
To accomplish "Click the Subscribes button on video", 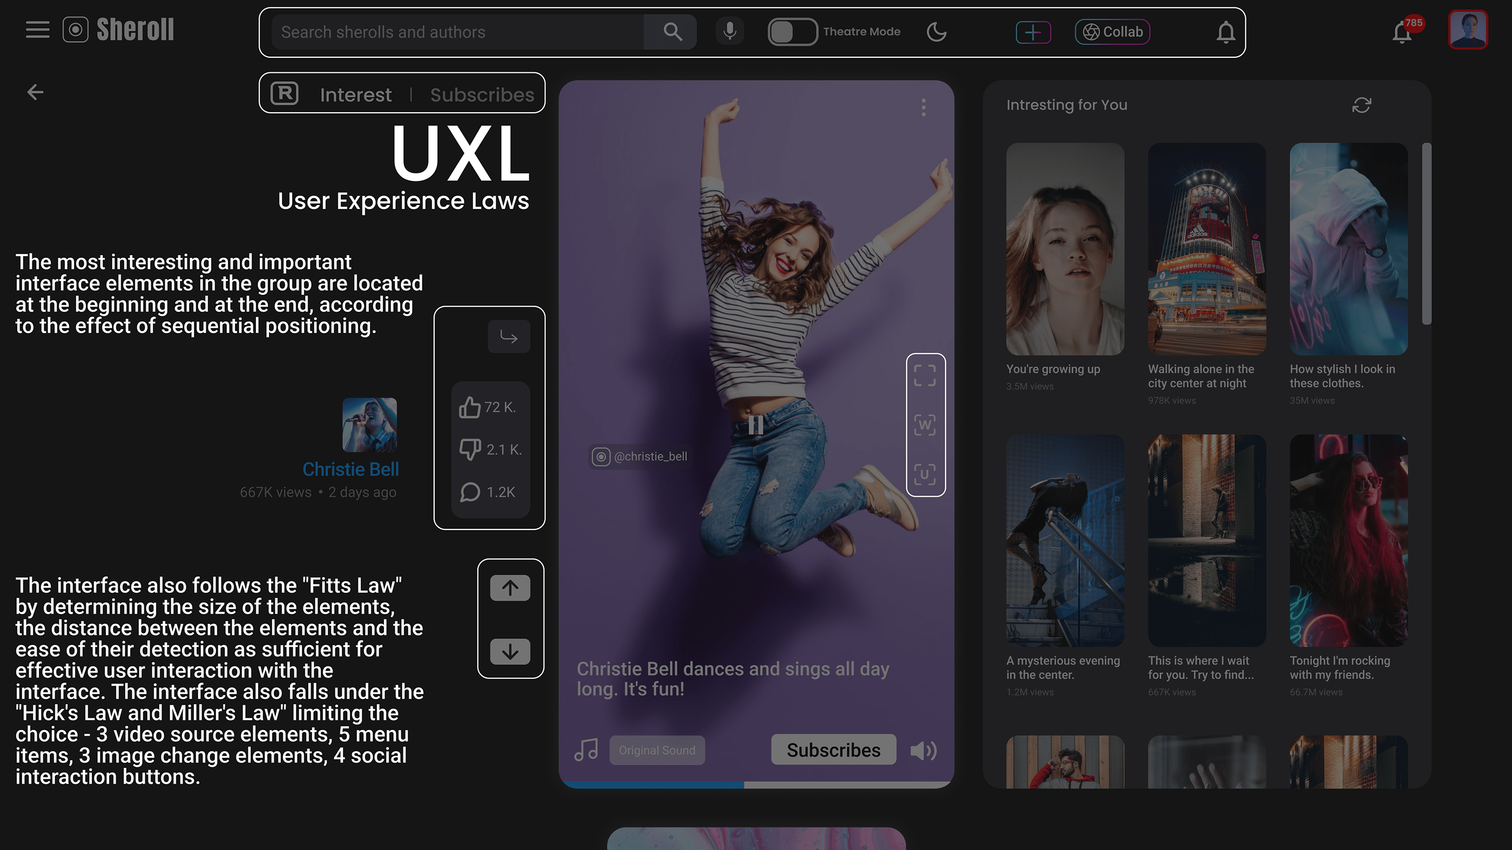I will [833, 750].
